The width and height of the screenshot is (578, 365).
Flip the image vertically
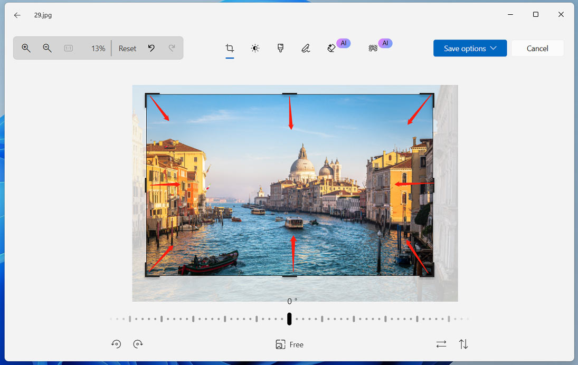(463, 344)
